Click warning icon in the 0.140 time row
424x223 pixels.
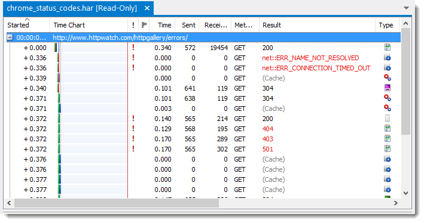pyautogui.click(x=133, y=119)
